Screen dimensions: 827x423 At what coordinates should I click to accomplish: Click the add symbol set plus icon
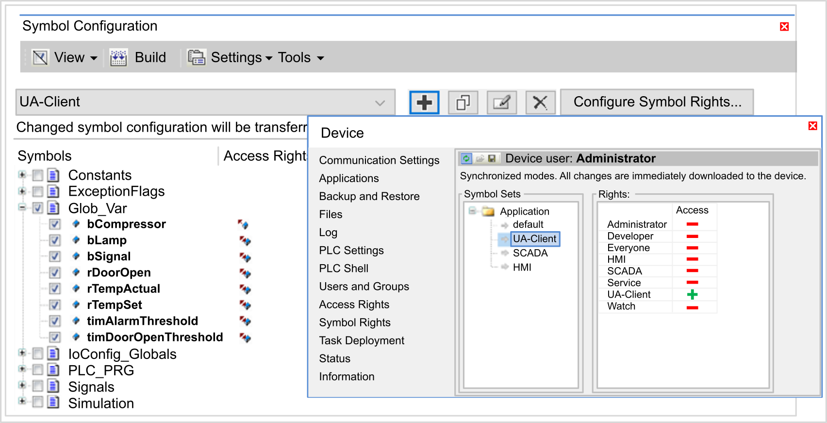(424, 102)
